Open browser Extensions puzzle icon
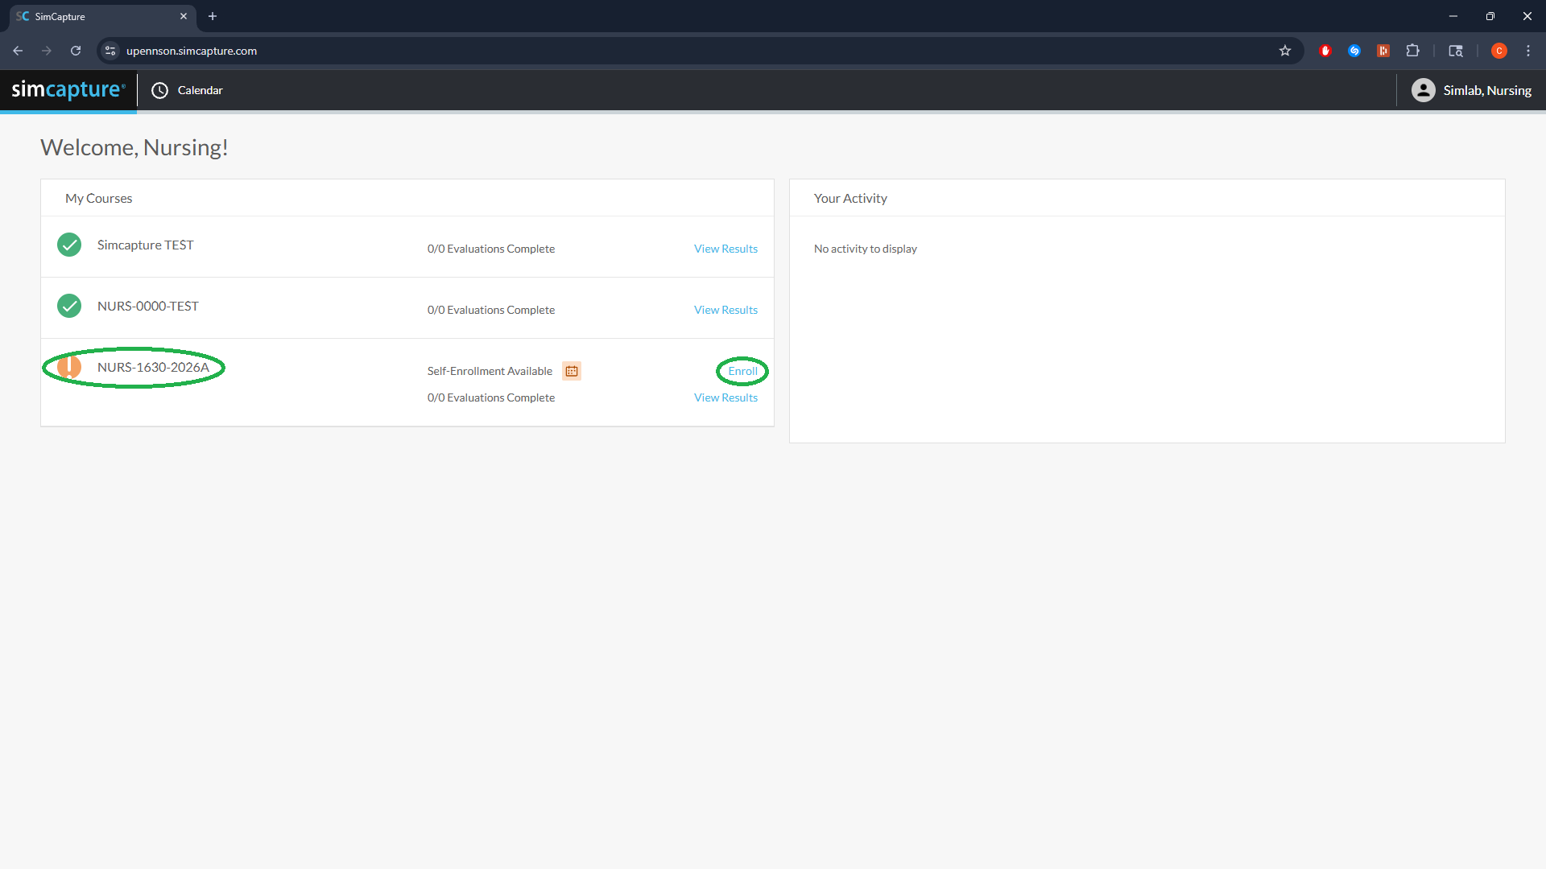Image resolution: width=1546 pixels, height=869 pixels. (x=1412, y=51)
